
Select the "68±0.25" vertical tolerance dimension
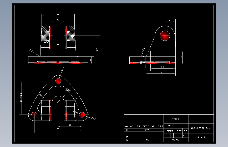pyautogui.click(x=21, y=98)
